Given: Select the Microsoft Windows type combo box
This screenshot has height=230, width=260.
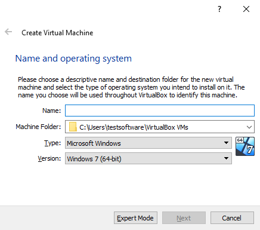Looking at the screenshot, I should tap(148, 143).
